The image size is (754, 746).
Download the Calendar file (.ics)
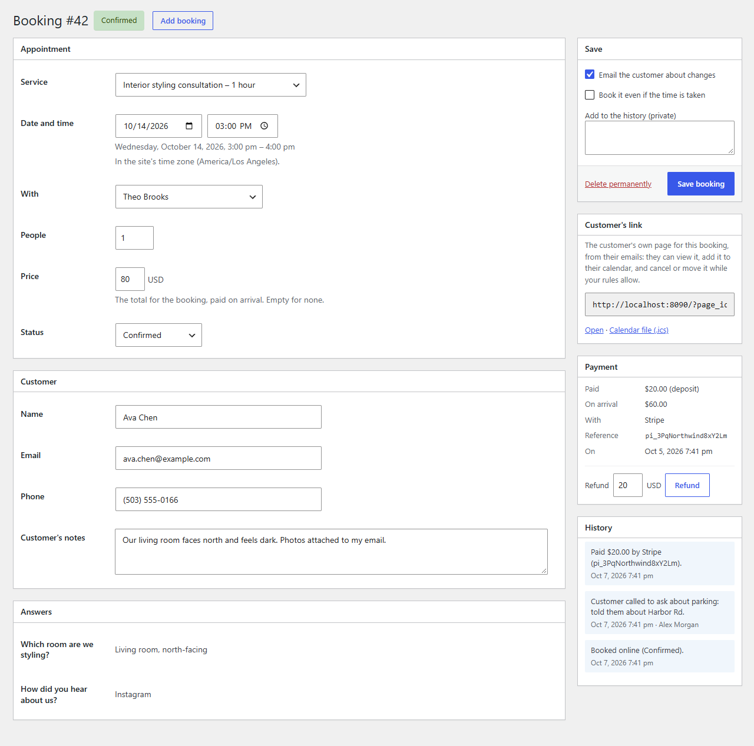(639, 330)
